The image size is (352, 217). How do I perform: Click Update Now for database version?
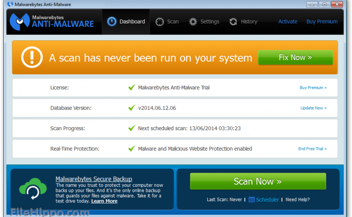pos(313,108)
